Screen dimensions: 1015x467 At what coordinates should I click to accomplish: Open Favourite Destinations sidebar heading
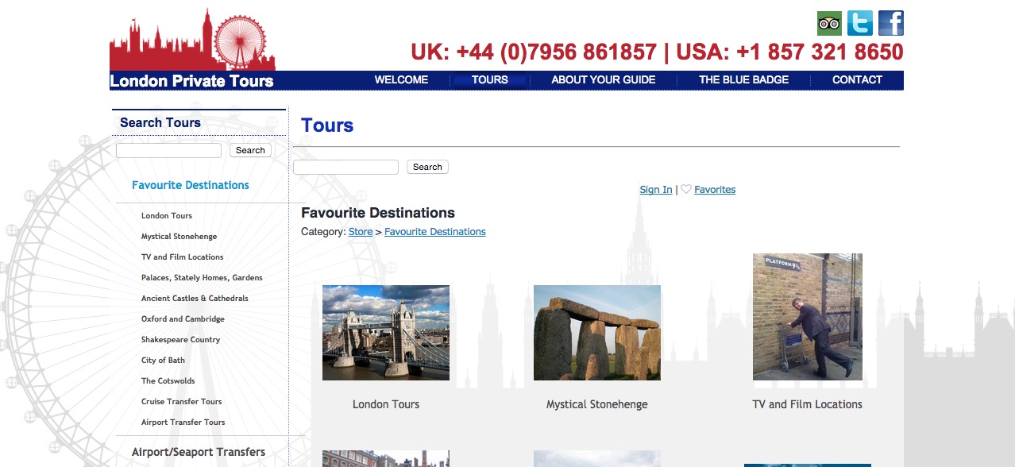click(x=191, y=185)
